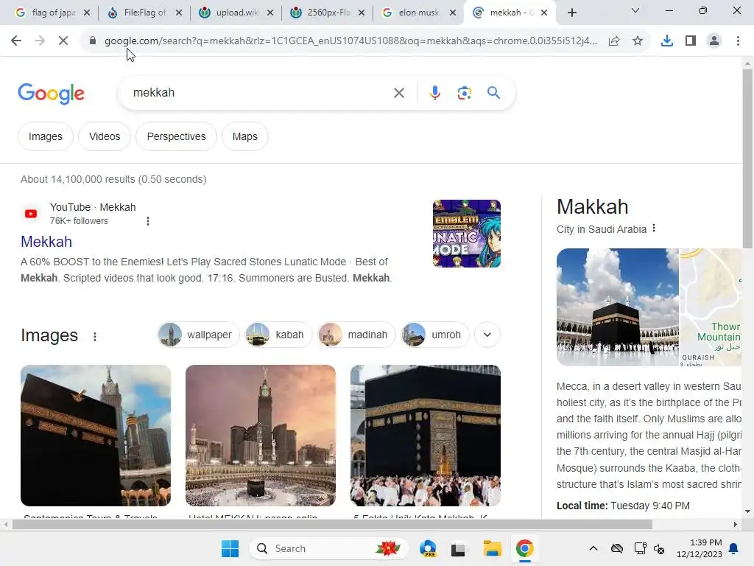Select the wallpaper image chip
This screenshot has width=754, height=566.
click(x=198, y=335)
